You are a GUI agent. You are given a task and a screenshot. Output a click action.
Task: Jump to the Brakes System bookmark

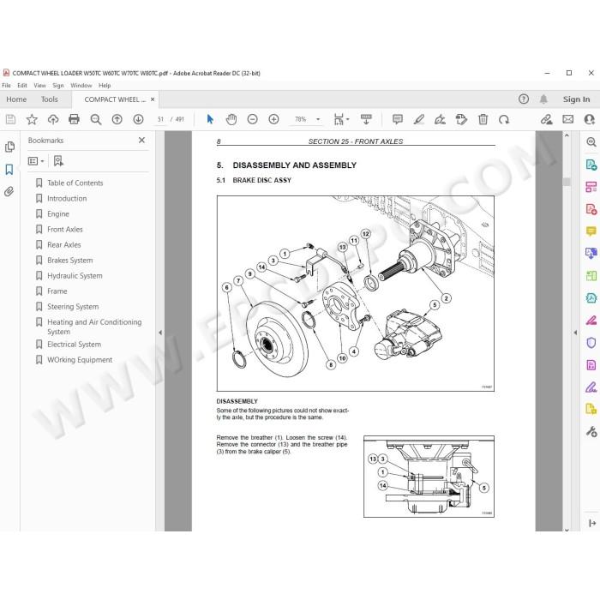click(x=70, y=261)
